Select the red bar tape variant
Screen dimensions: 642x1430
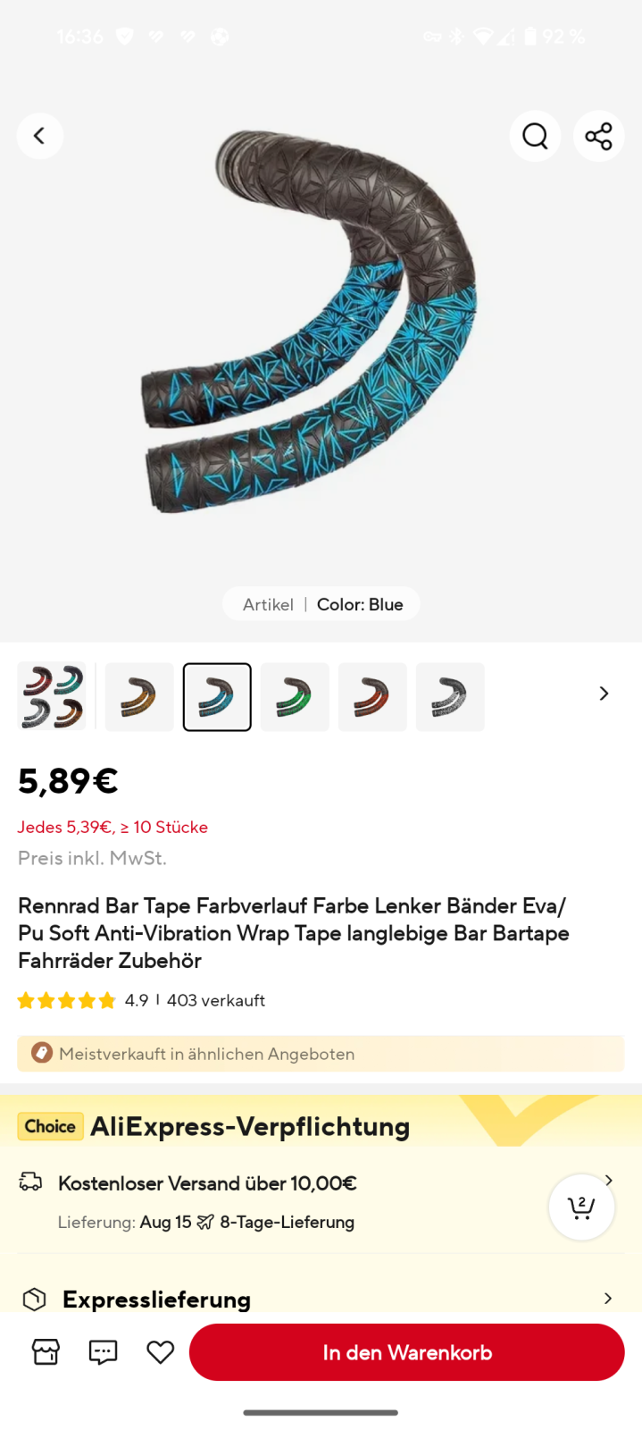[372, 697]
